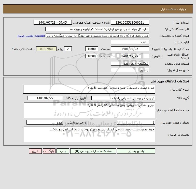Click حداقل تاریخ اعتبار قیمت label
This screenshot has height=189, width=196.
click(177, 56)
